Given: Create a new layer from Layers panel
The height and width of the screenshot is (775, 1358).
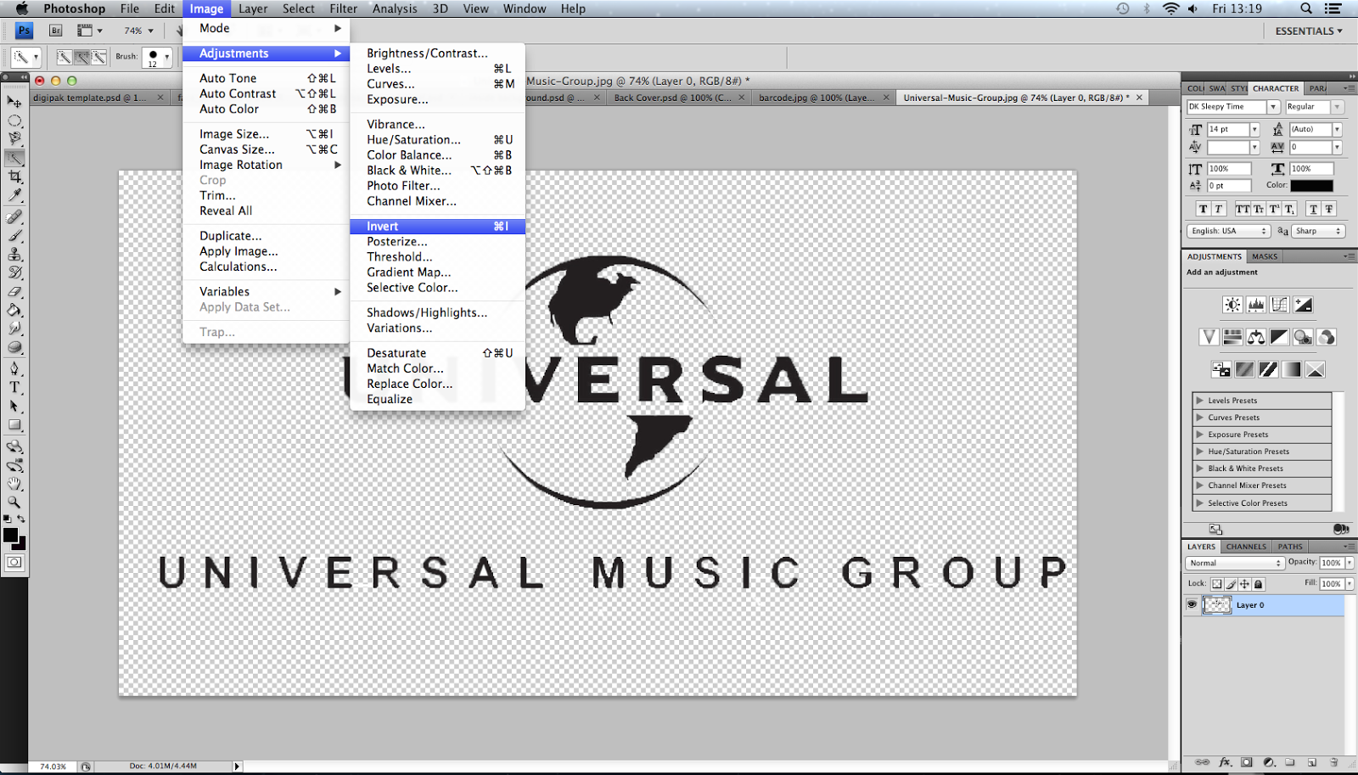Looking at the screenshot, I should (1312, 762).
